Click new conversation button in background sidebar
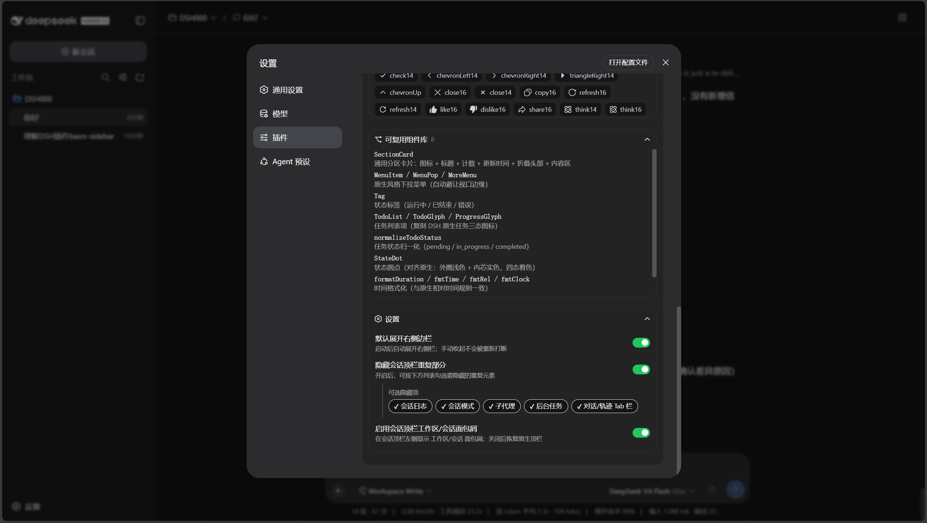The height and width of the screenshot is (523, 927). pos(78,51)
